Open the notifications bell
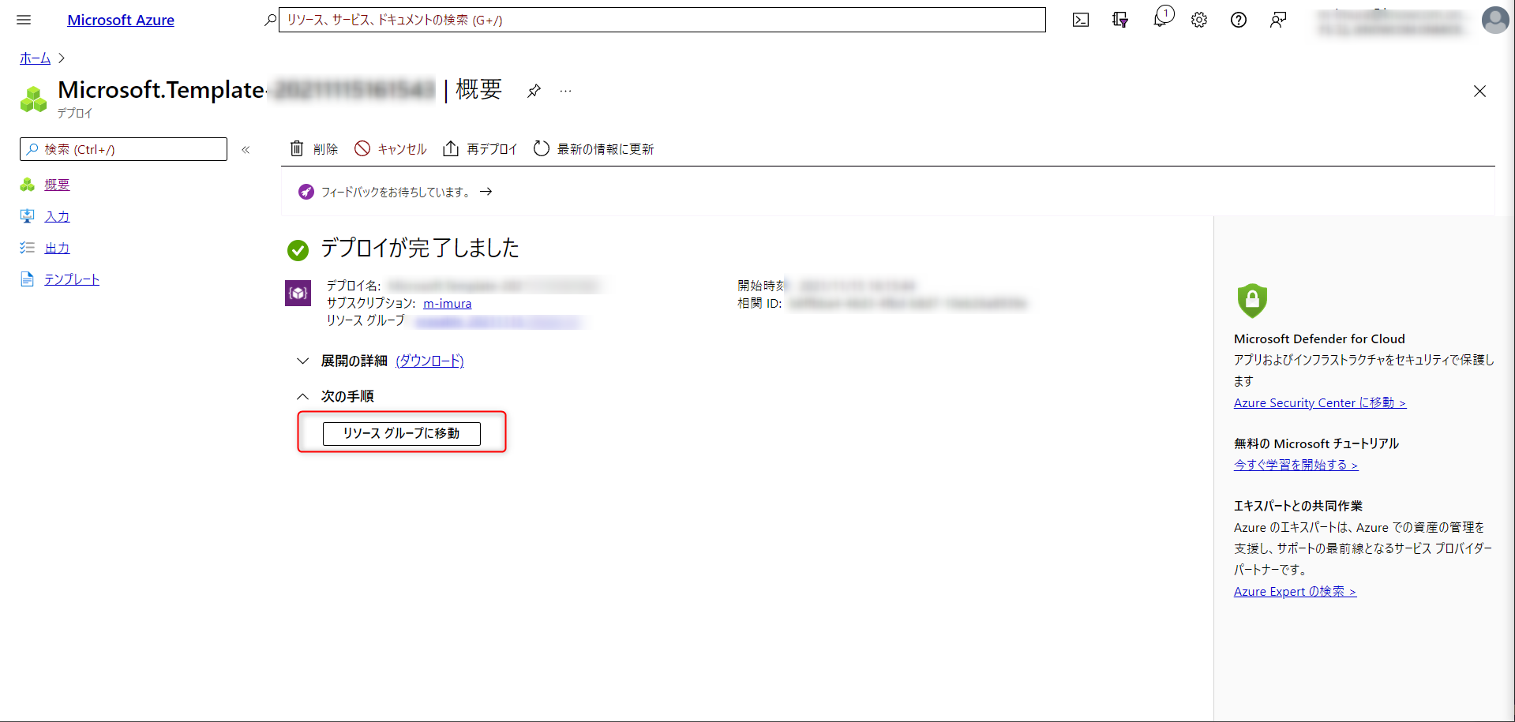Viewport: 1515px width, 722px height. click(1161, 19)
